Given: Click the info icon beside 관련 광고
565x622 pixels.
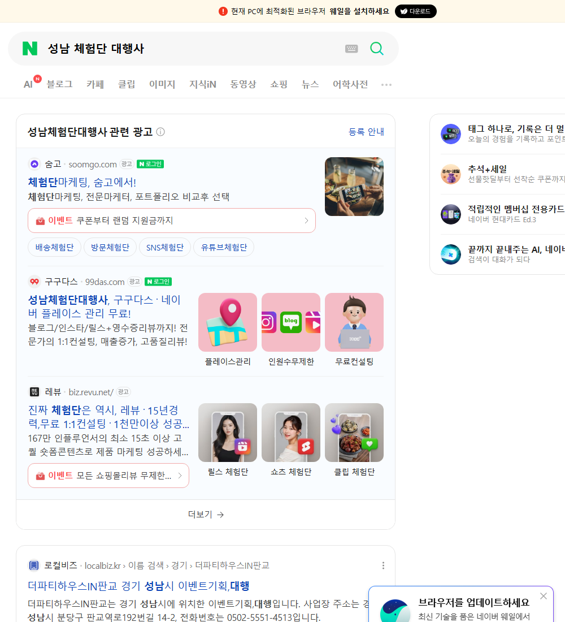Looking at the screenshot, I should click(160, 132).
